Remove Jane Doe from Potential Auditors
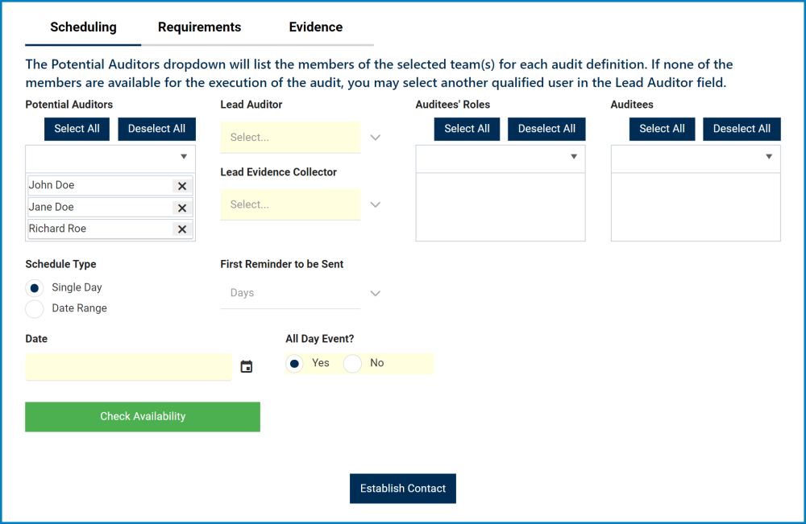 181,207
